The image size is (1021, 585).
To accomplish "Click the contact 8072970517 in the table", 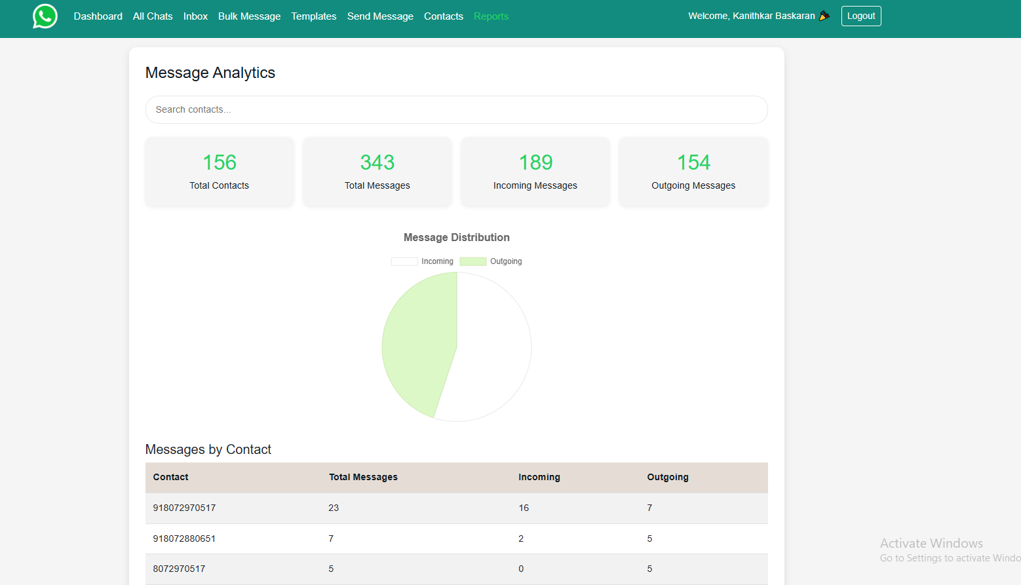I will click(x=179, y=569).
